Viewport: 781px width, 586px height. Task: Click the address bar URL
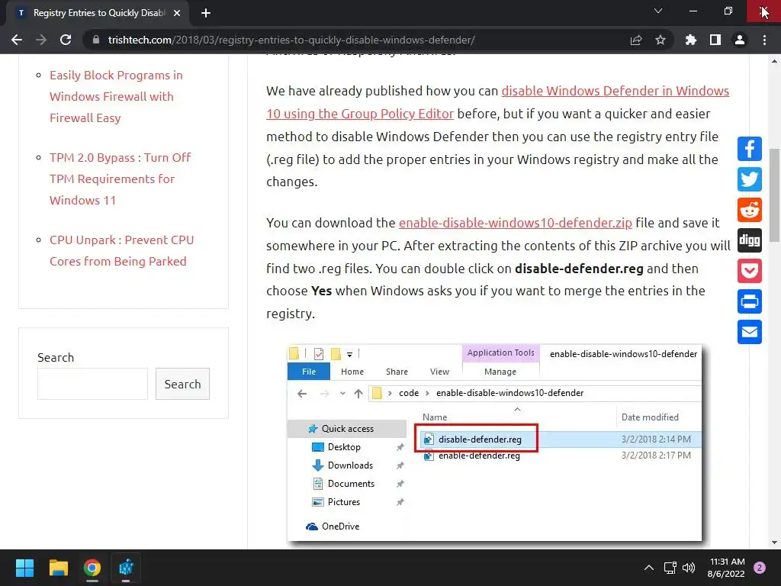291,40
